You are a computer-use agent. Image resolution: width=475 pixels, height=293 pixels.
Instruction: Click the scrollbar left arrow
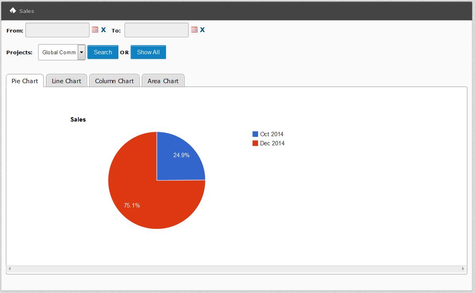(x=10, y=269)
